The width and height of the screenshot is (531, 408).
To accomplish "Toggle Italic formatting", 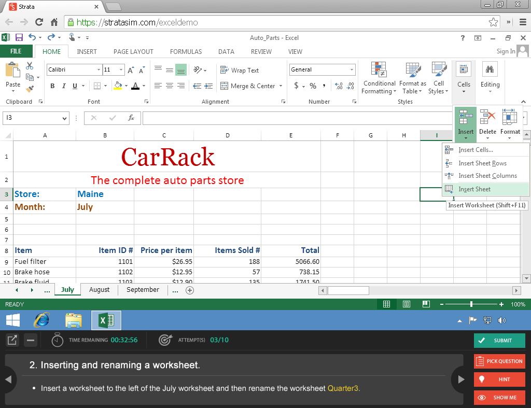I will pos(64,86).
